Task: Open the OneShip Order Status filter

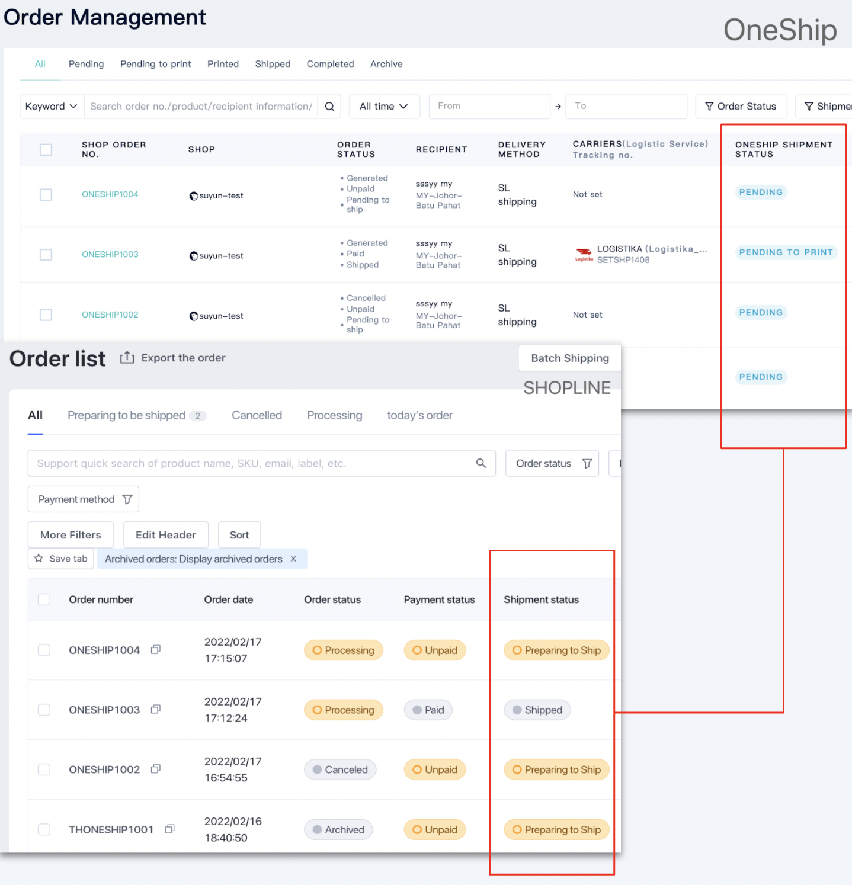Action: (741, 107)
